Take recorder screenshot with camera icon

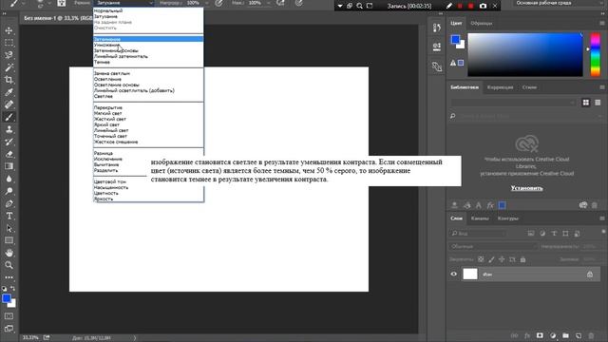(483, 6)
